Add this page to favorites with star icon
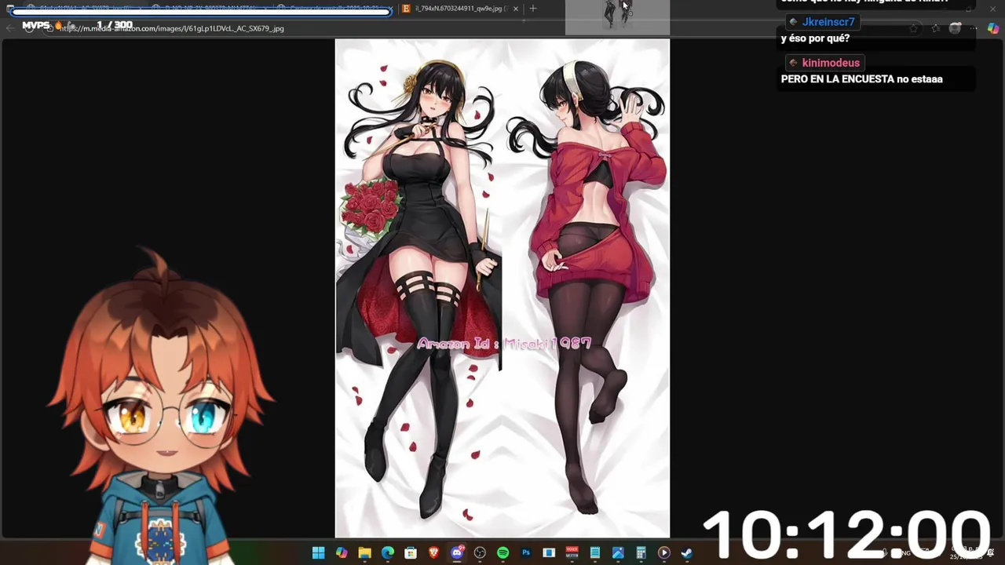Image resolution: width=1005 pixels, height=565 pixels. [913, 28]
